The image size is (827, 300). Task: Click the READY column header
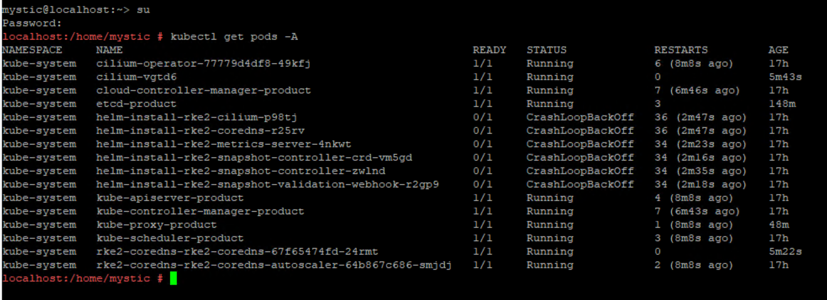pyautogui.click(x=489, y=50)
